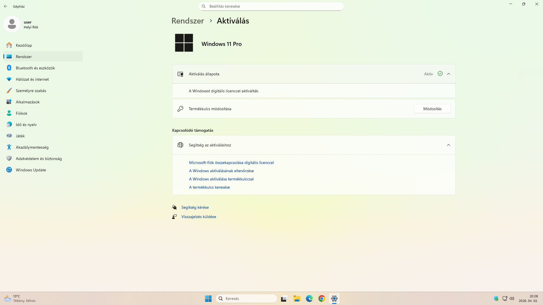Image resolution: width=543 pixels, height=305 pixels.
Task: Open Játék settings
Action: [x=43, y=136]
